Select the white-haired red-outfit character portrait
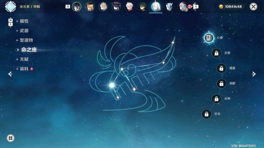Screen dimensions: 264x148 click(130, 7)
